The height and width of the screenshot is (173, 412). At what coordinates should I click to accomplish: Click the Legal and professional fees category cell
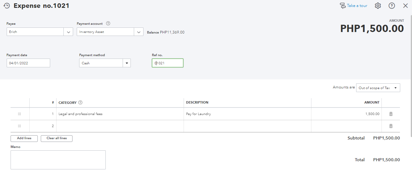tap(120, 114)
